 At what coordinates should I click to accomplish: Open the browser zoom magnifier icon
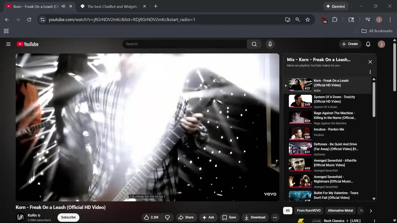(297, 20)
